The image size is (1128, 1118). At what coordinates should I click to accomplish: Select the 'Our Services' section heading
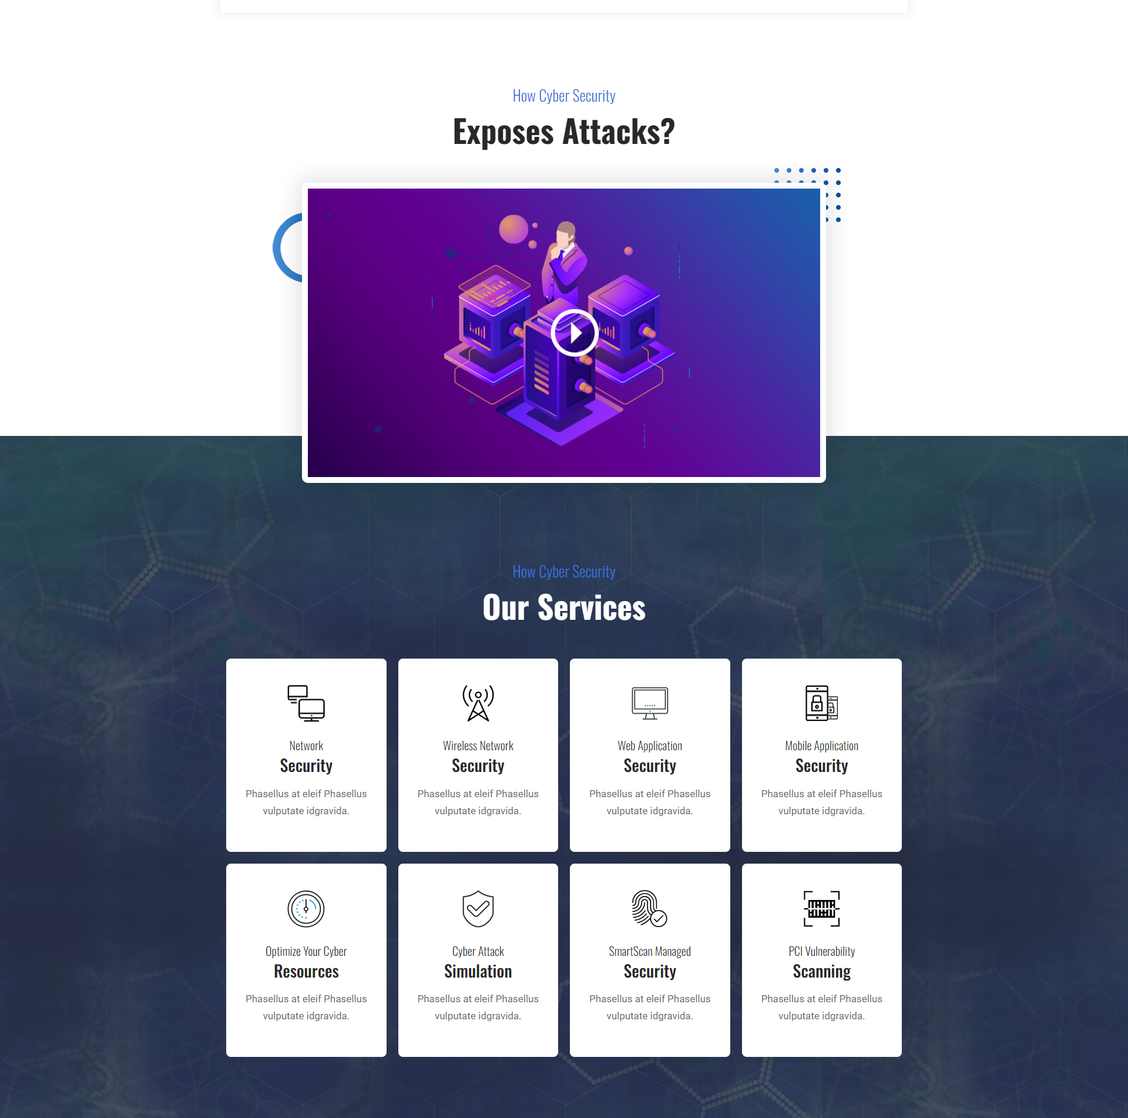(x=564, y=606)
